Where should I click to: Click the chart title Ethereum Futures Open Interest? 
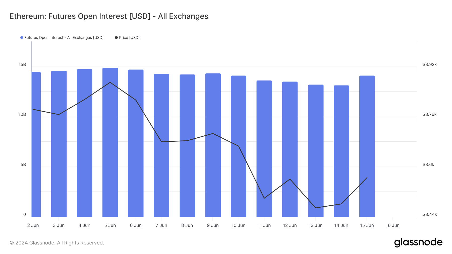click(109, 16)
